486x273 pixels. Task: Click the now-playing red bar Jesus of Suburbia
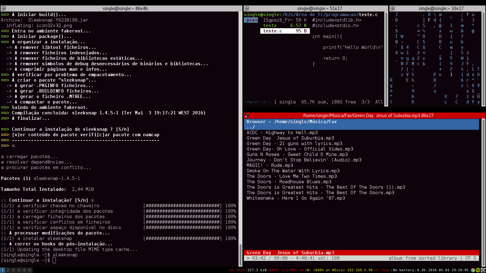[361, 253]
